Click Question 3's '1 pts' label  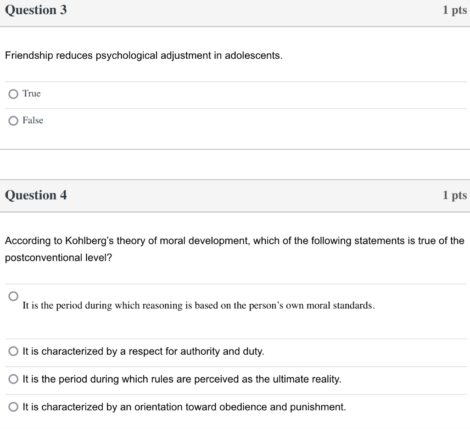454,10
